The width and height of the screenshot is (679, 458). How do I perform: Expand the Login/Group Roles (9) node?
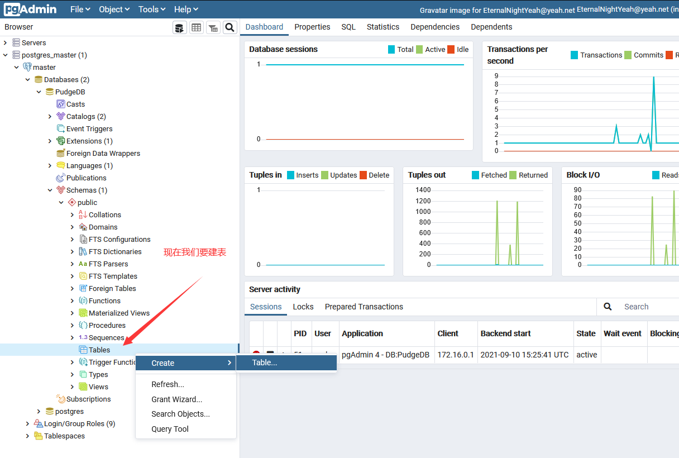(27, 423)
